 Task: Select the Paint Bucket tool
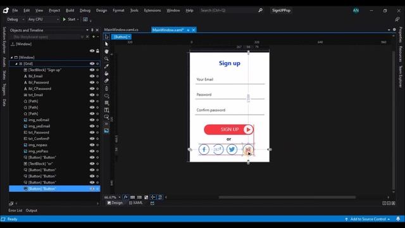(x=106, y=73)
